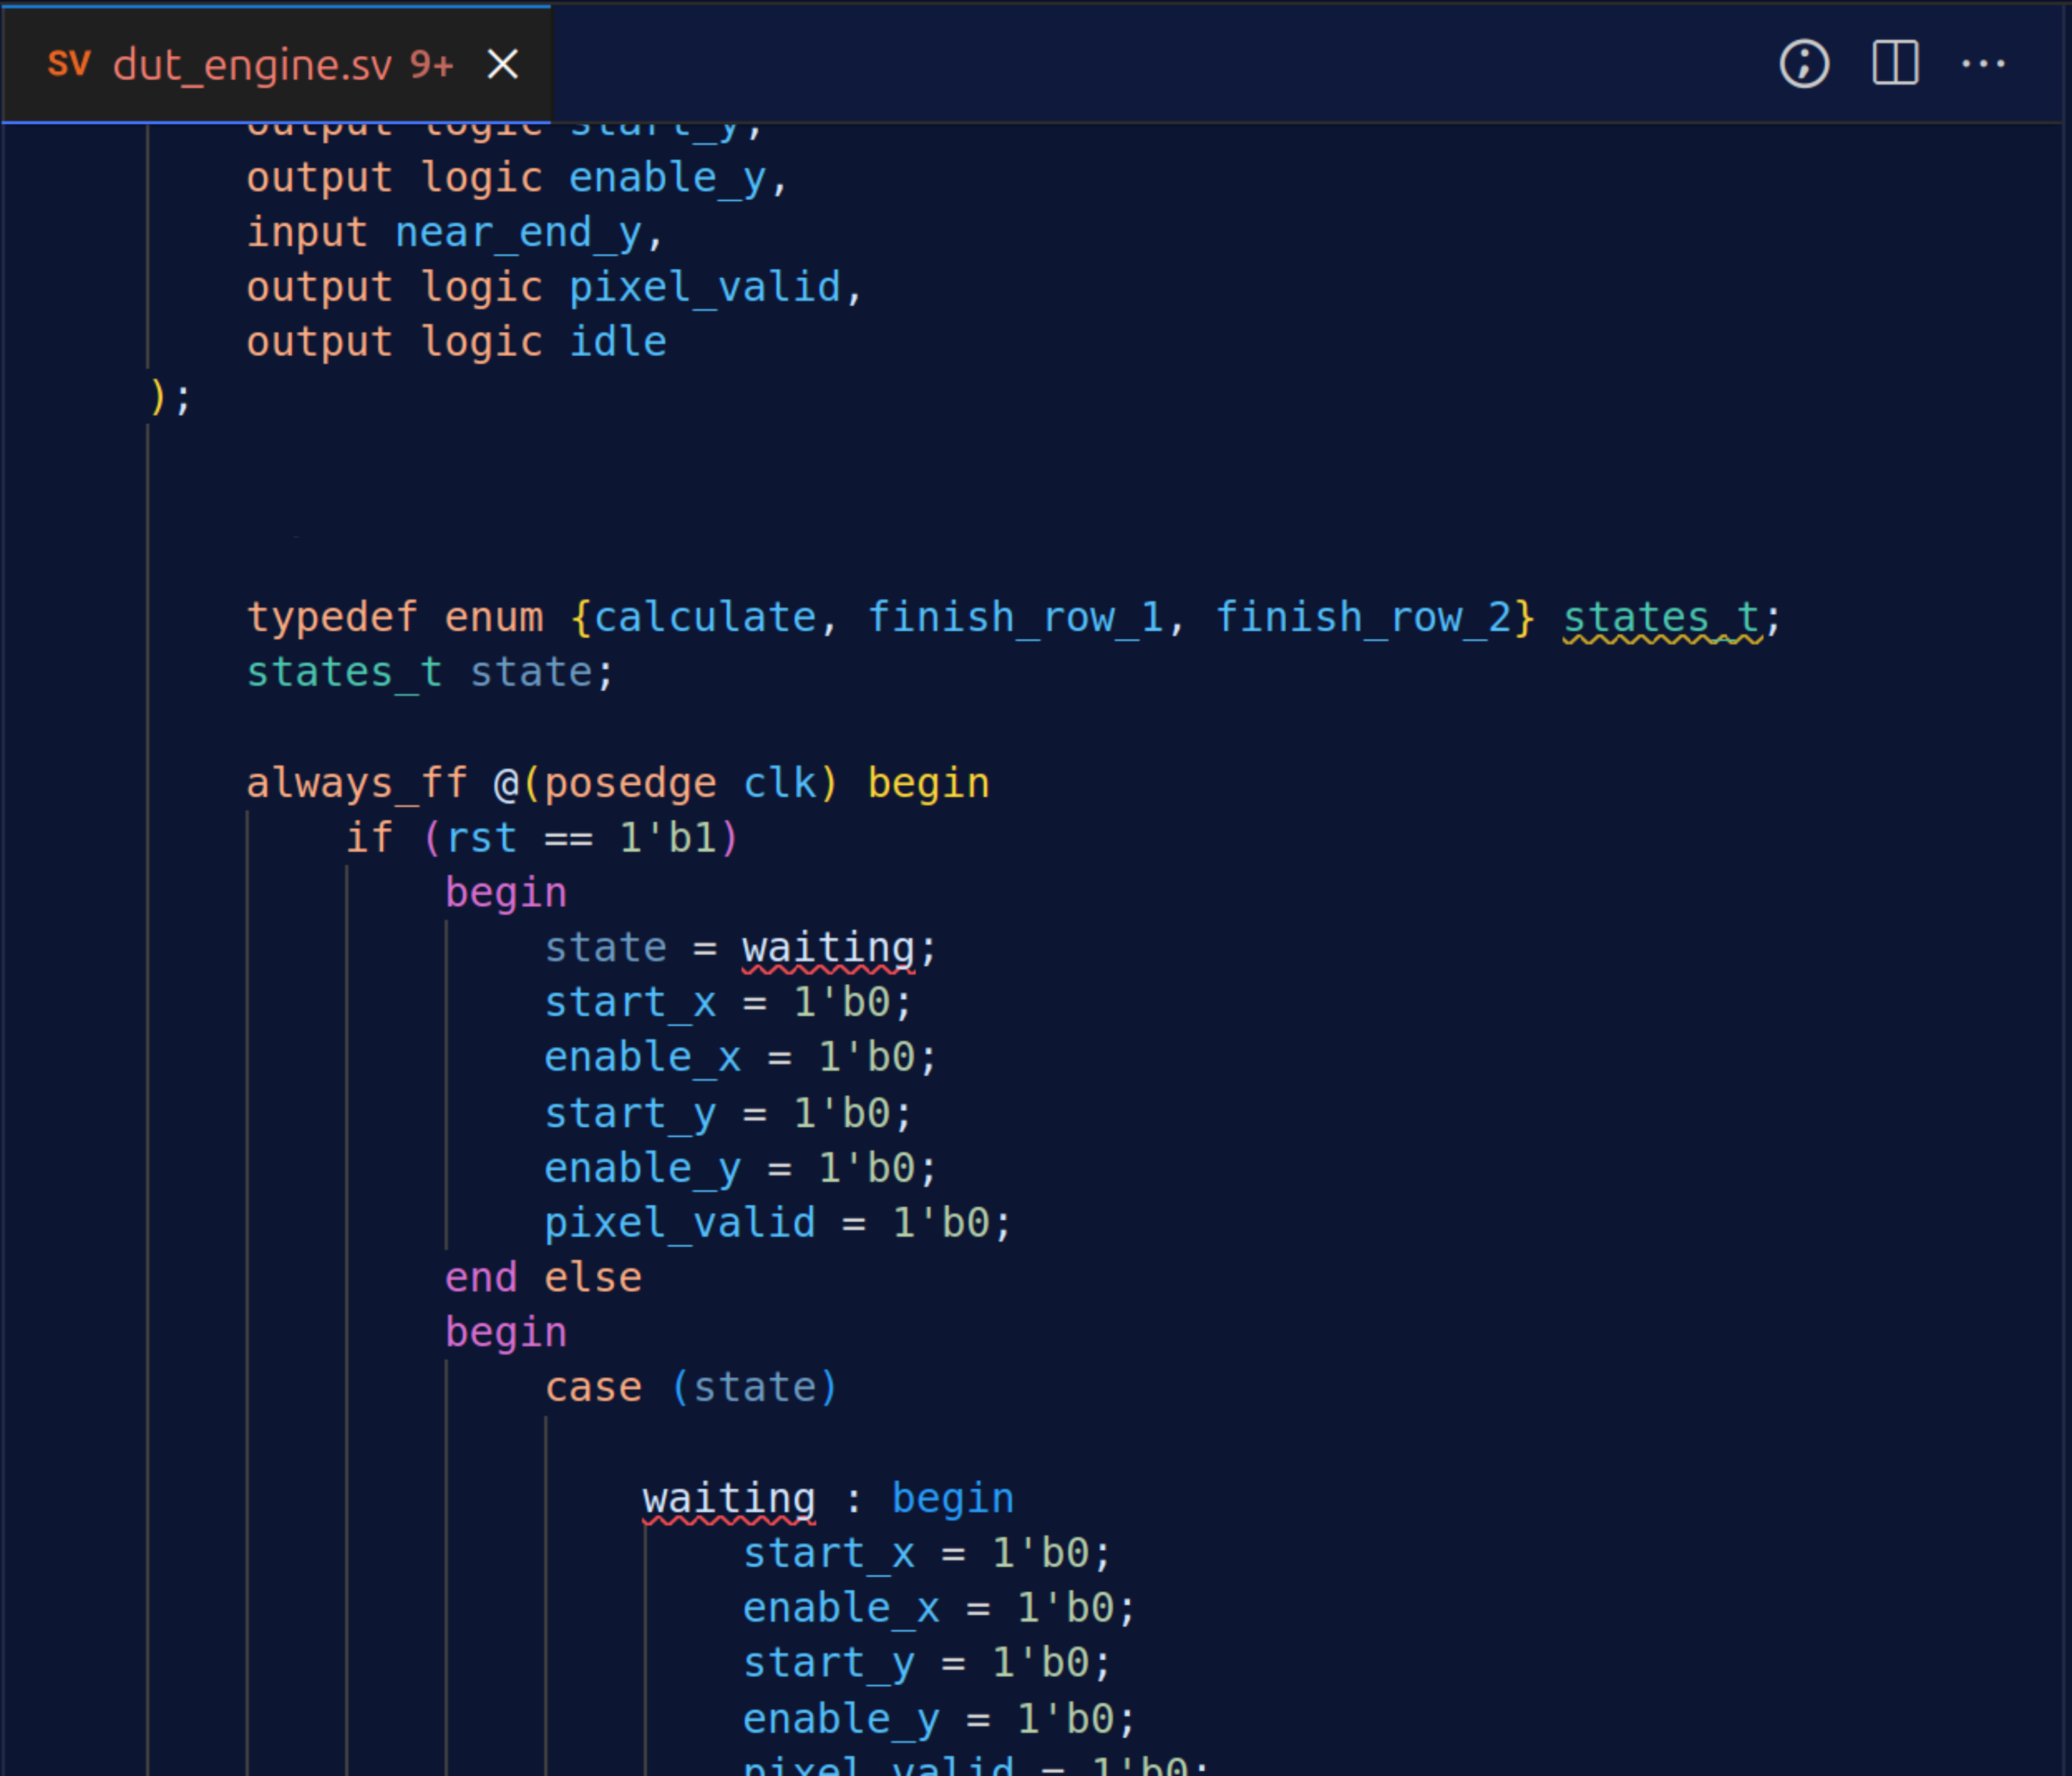Click the case keyword before (state)
Image resolution: width=2072 pixels, height=1776 pixels.
593,1388
